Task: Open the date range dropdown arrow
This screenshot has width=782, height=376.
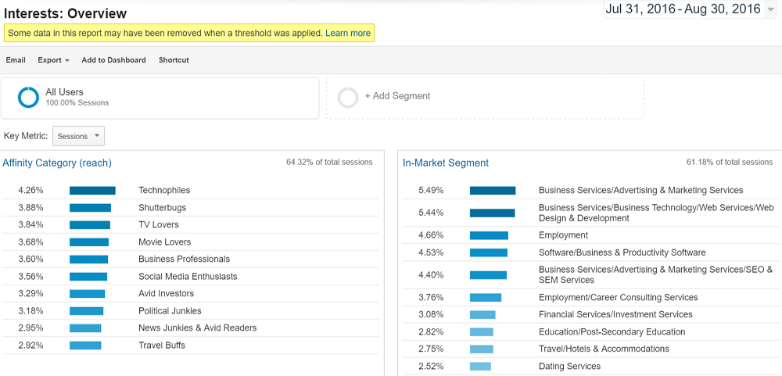Action: (771, 10)
